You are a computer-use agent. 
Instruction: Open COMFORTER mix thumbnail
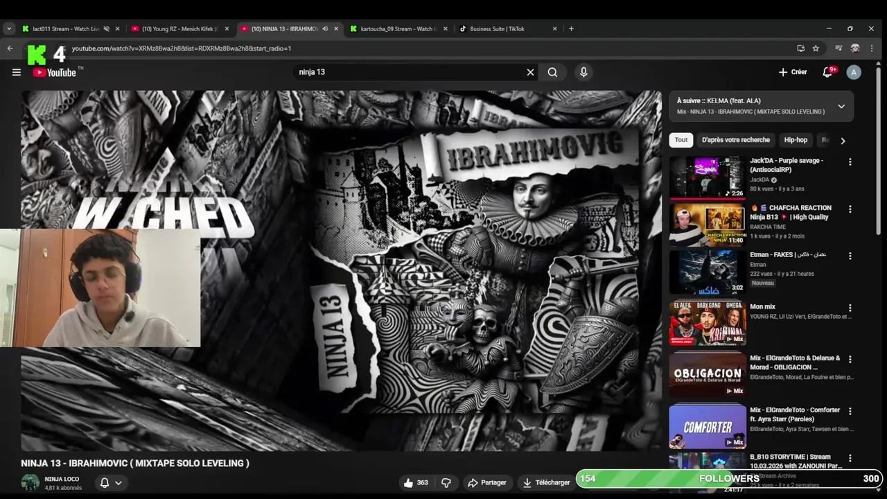pos(708,427)
